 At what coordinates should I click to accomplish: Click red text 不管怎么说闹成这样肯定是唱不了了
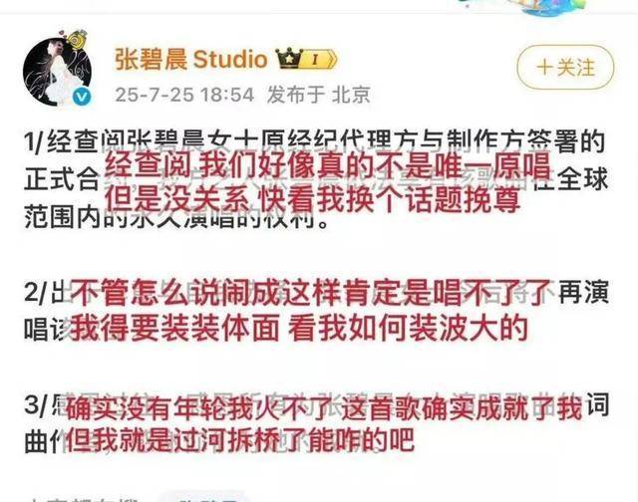coord(311,293)
